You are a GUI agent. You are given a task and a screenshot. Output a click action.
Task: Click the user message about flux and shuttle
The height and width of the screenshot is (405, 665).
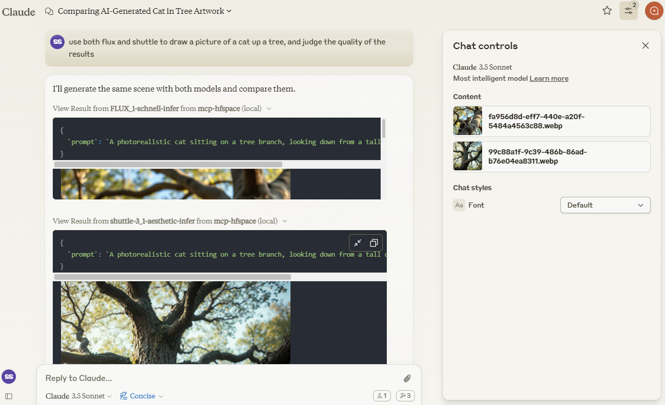click(x=229, y=48)
